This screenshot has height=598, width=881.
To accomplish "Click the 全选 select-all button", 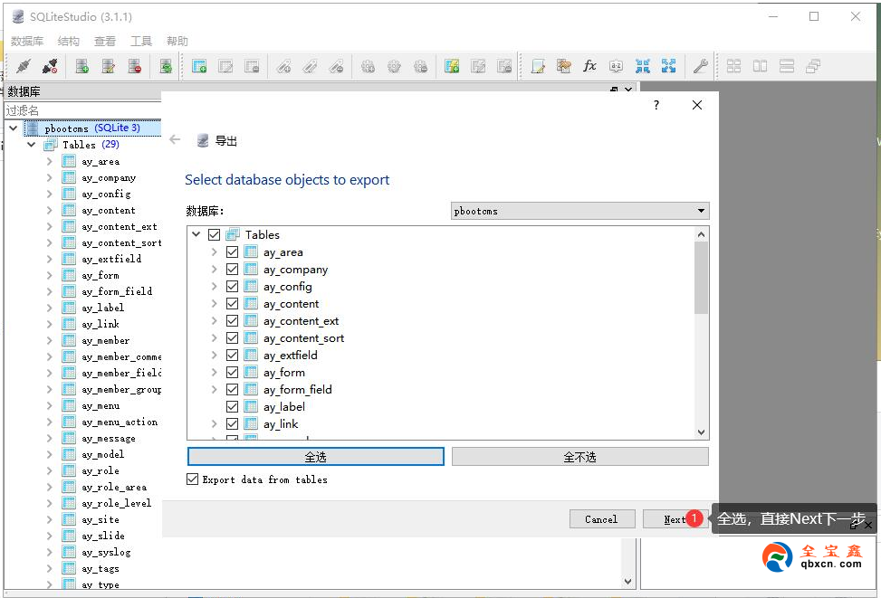I will (316, 457).
